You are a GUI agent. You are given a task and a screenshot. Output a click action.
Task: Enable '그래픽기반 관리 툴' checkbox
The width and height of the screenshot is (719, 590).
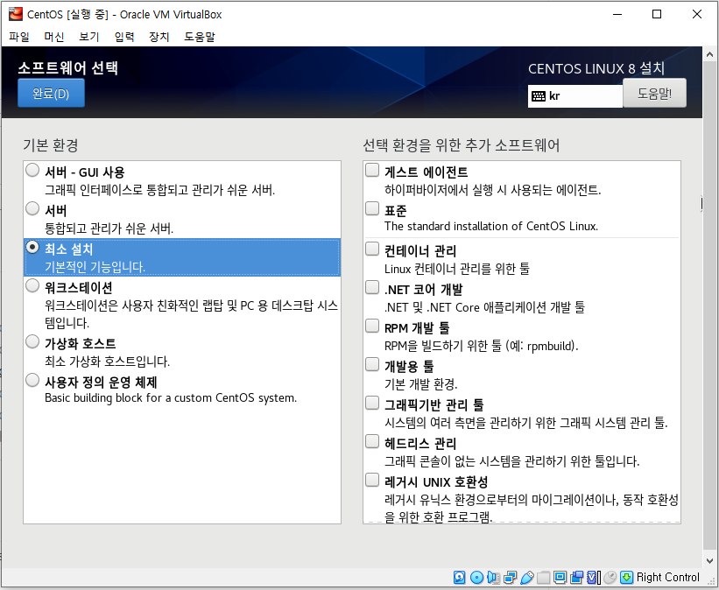pyautogui.click(x=372, y=403)
